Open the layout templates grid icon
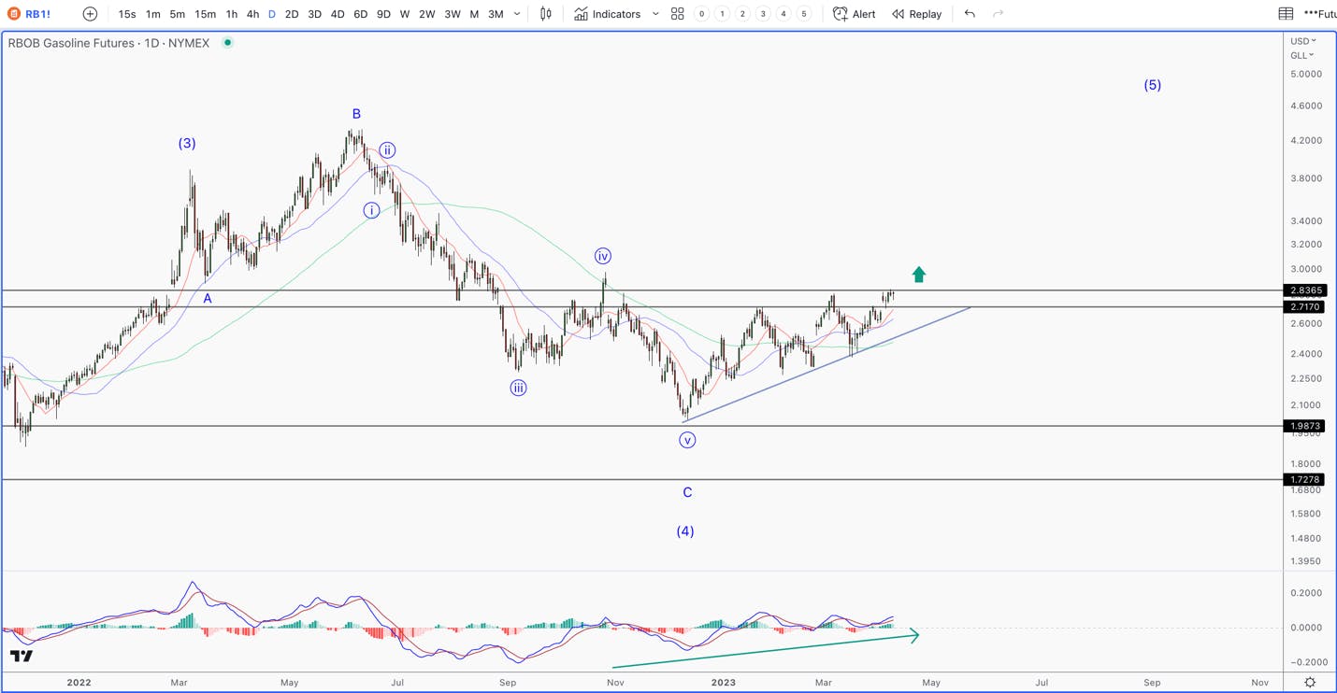 coord(678,14)
